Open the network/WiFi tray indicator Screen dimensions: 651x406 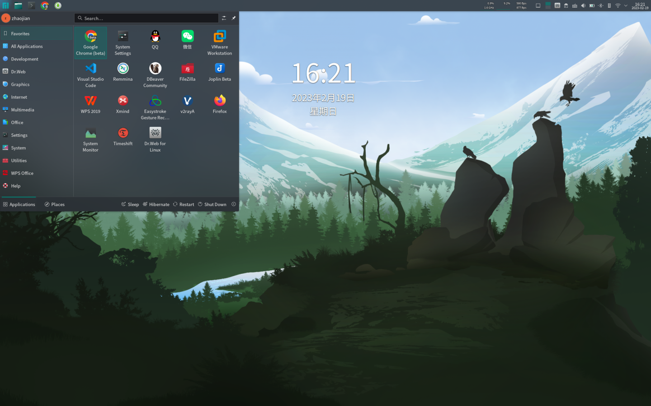pos(618,5)
